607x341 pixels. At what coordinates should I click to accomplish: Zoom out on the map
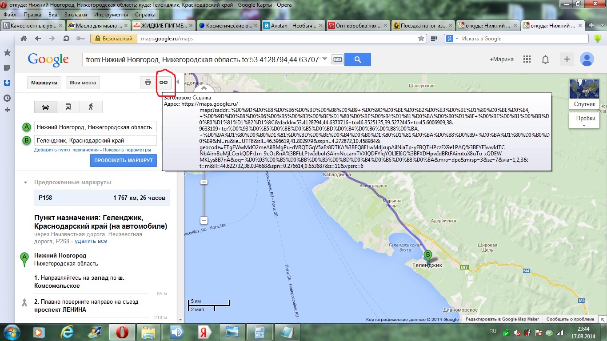point(204,220)
